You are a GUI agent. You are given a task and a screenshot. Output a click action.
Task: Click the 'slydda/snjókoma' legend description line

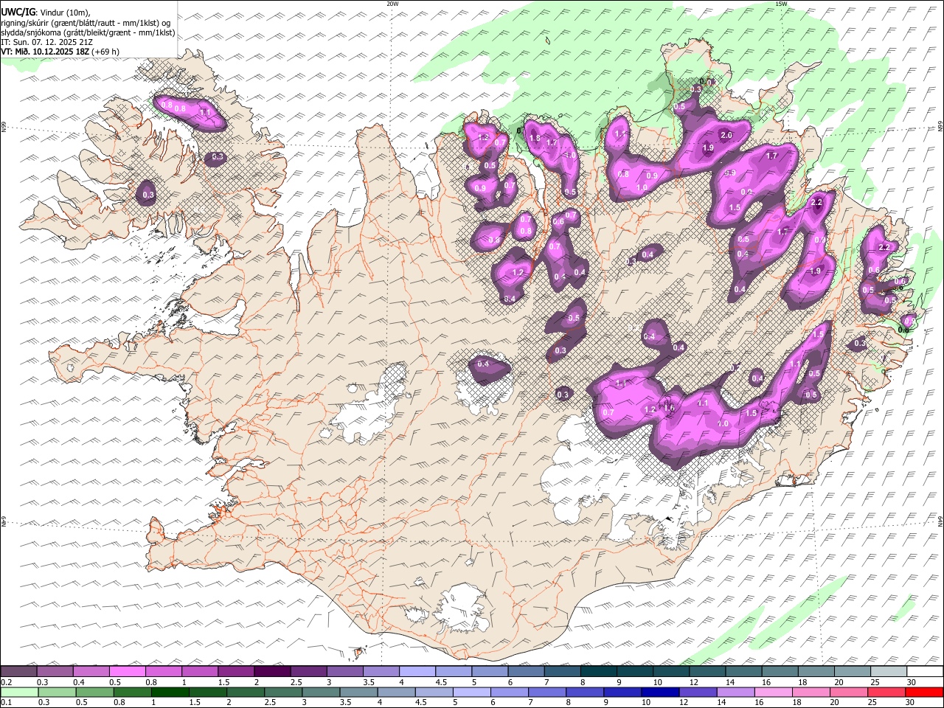pos(88,32)
